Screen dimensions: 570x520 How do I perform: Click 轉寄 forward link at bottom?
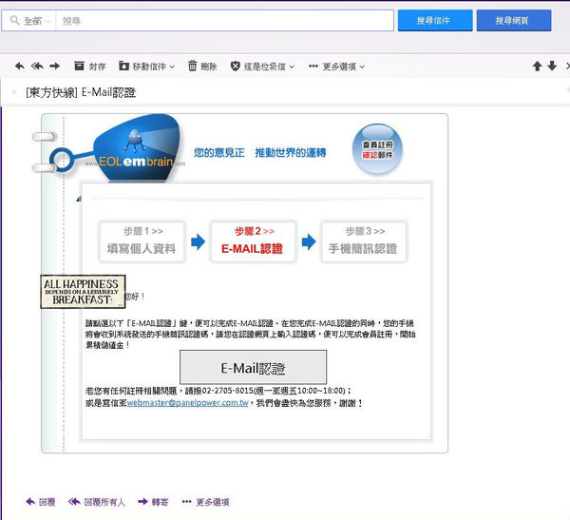pos(154,502)
